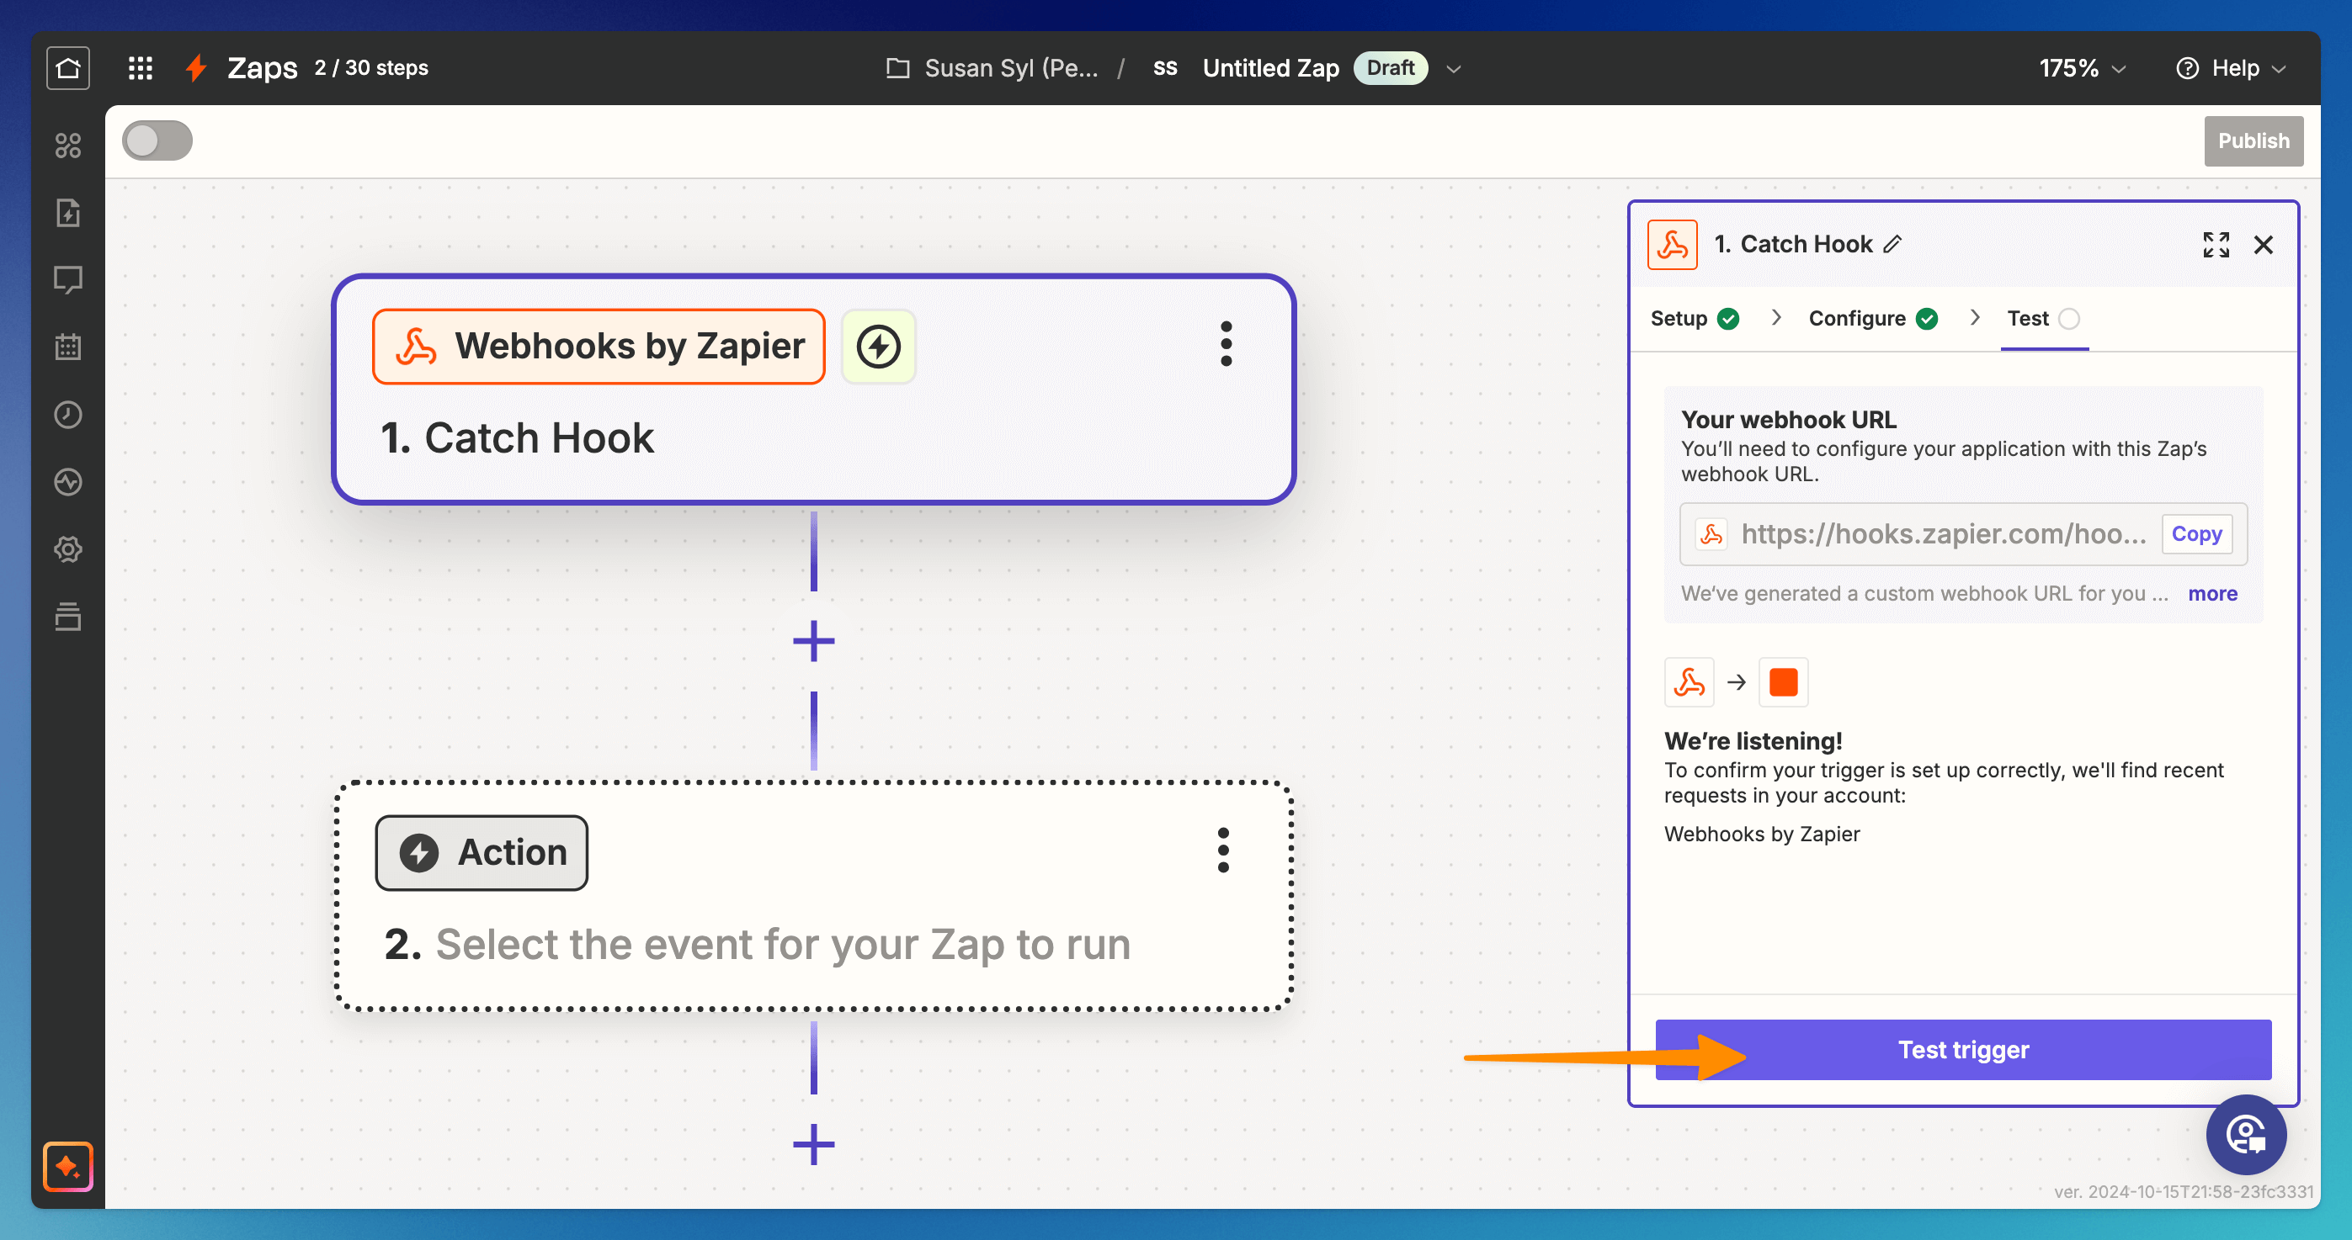Add step with plus between trigger and action
2352x1240 pixels.
pyautogui.click(x=812, y=641)
